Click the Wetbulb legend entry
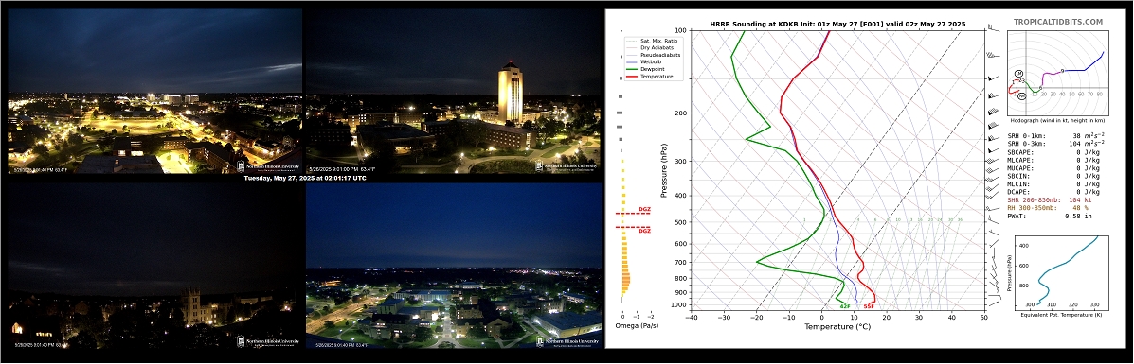Viewport: 1134px width, 364px height. click(644, 62)
